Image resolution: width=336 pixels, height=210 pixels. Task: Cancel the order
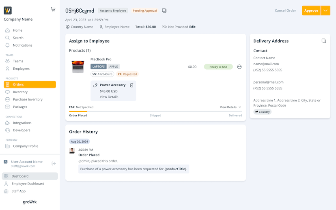point(285,11)
